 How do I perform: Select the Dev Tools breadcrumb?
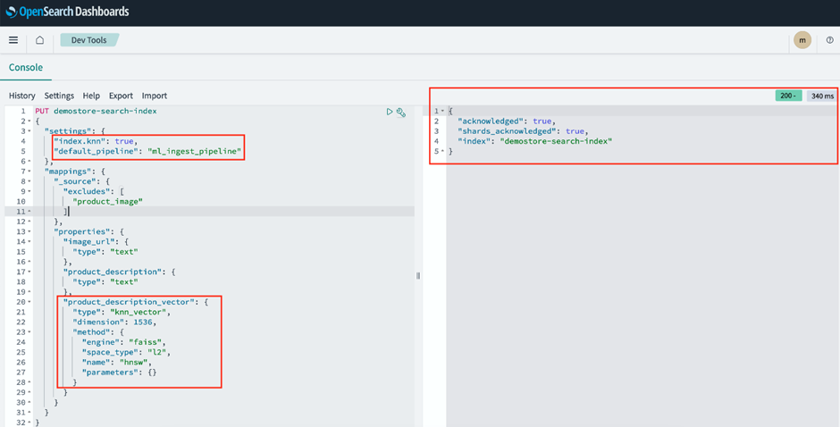pyautogui.click(x=89, y=40)
